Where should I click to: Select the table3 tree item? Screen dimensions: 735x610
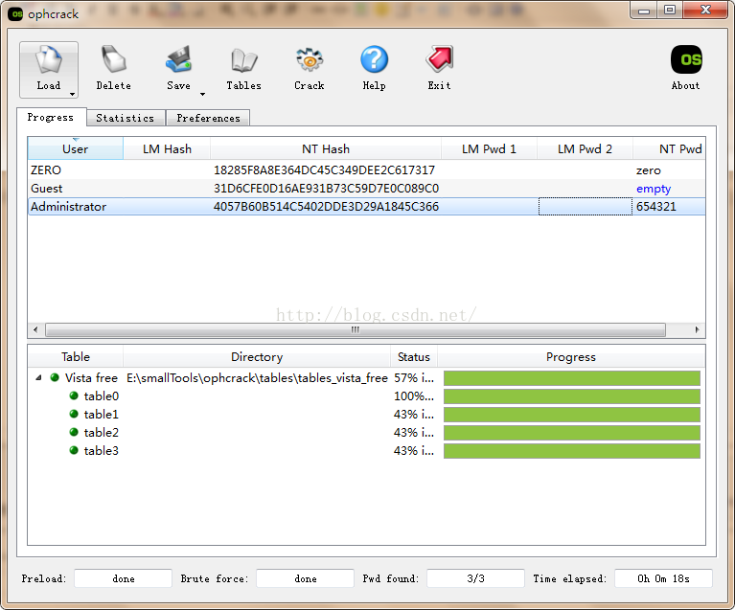pos(102,451)
